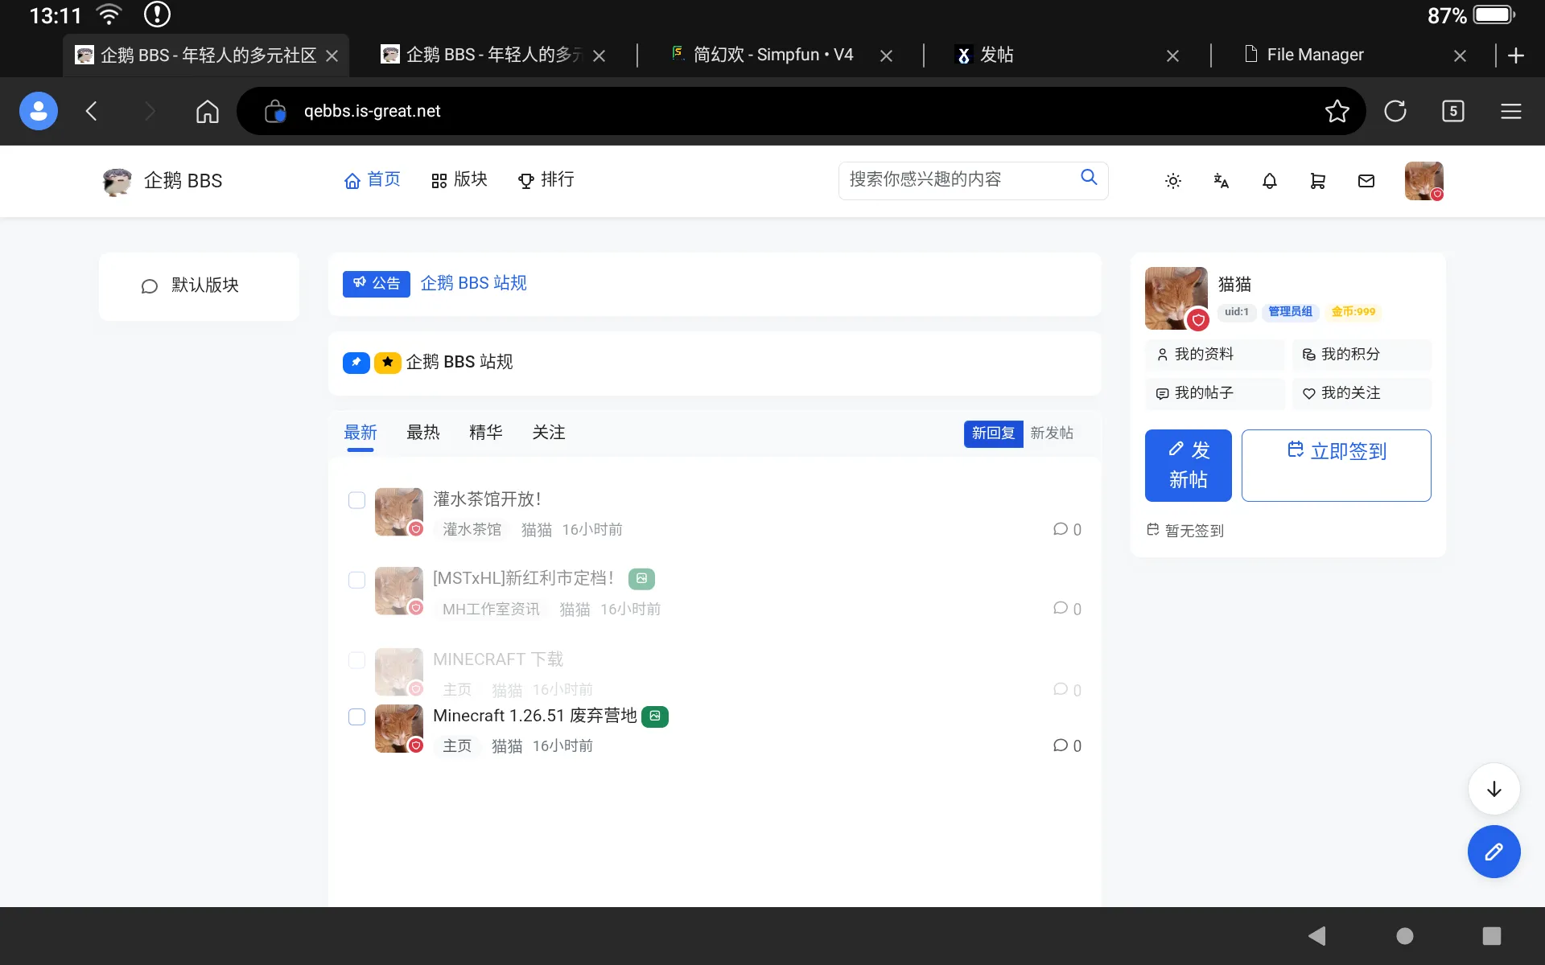The image size is (1545, 965).
Task: Open the 版块 navigation item
Action: (x=459, y=179)
